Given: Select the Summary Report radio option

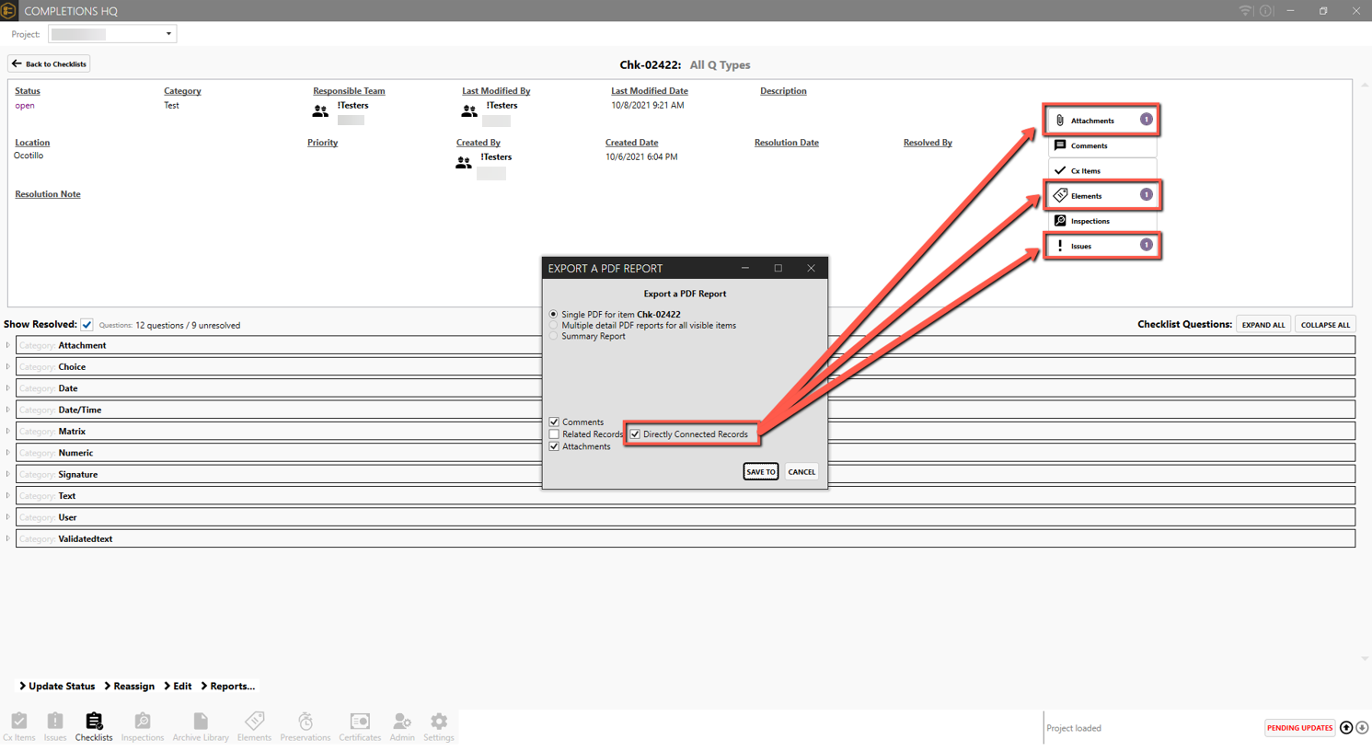Looking at the screenshot, I should tap(554, 337).
